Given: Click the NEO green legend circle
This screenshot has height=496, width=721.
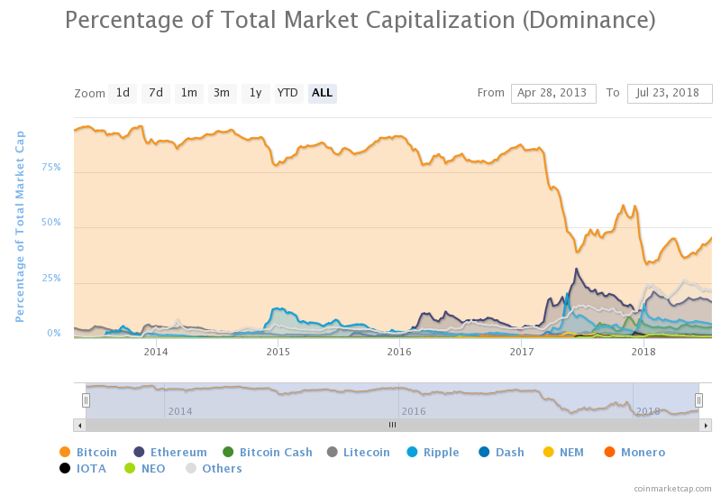Looking at the screenshot, I should coord(130,468).
